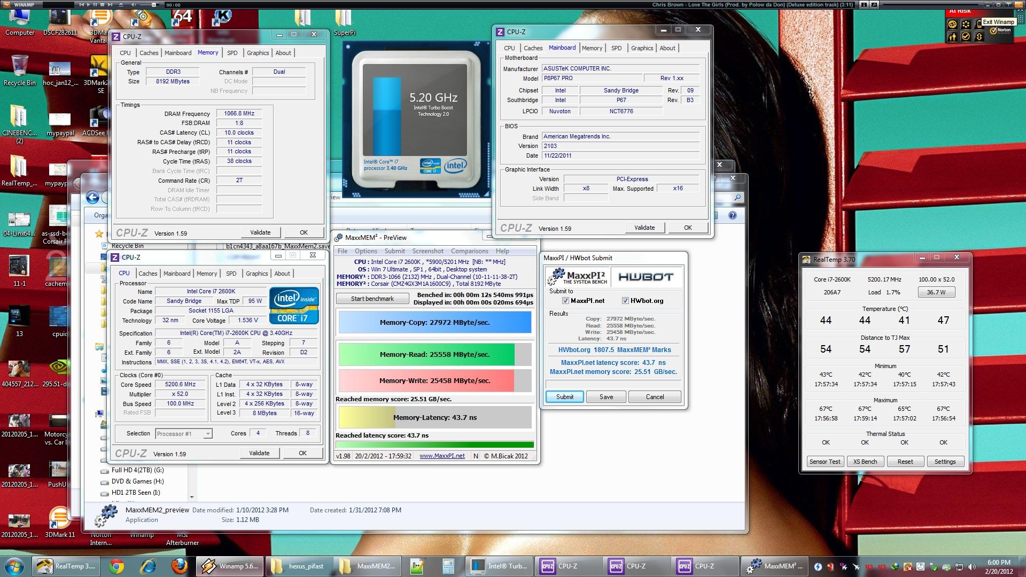This screenshot has width=1026, height=577.
Task: Open www.MaxxPI.net link
Action: pos(442,456)
